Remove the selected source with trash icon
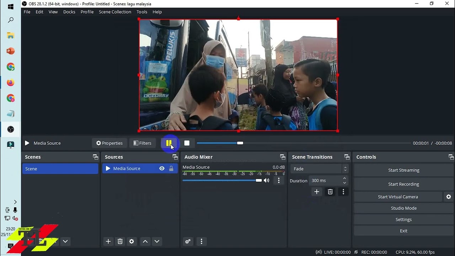 (x=120, y=241)
